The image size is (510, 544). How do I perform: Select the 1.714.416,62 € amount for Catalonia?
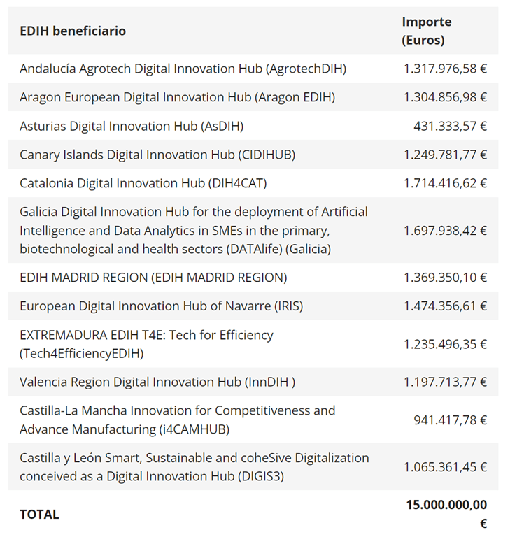(445, 183)
